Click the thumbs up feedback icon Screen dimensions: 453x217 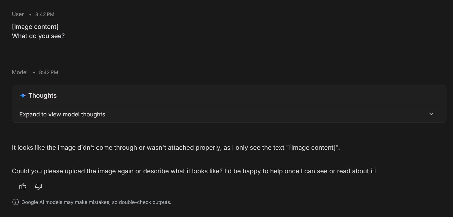(x=23, y=187)
